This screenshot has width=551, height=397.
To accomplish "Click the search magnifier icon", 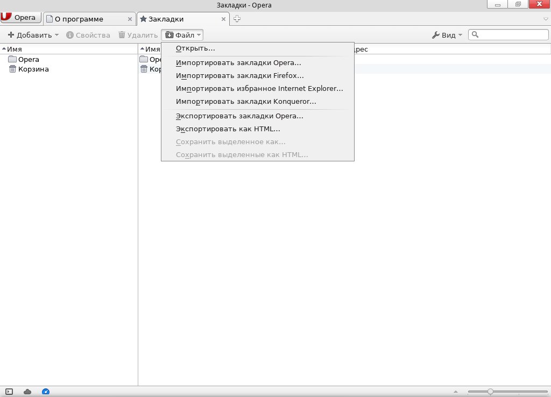I will tap(475, 34).
